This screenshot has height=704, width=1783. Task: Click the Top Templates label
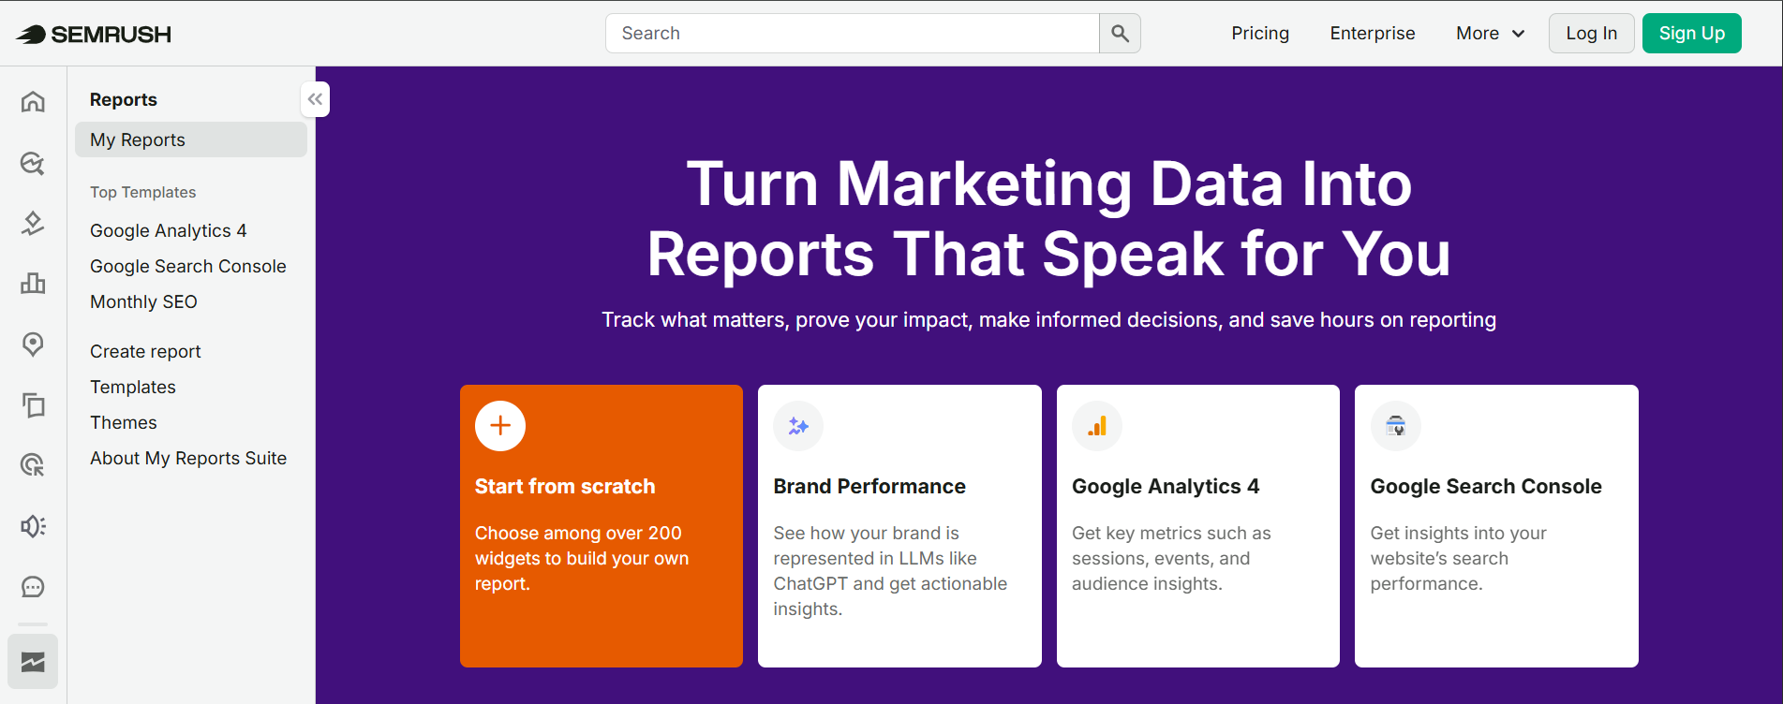point(143,192)
